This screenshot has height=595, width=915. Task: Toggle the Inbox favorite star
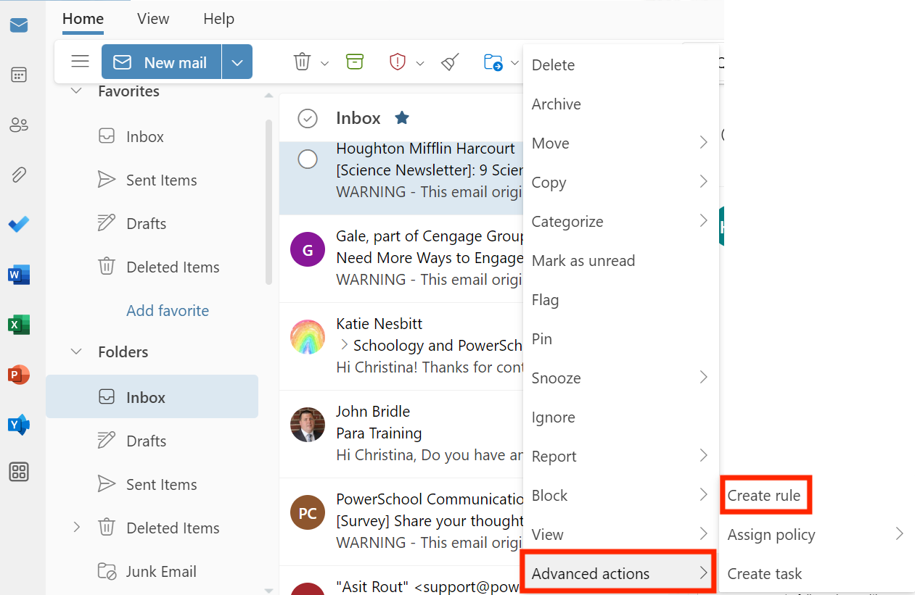tap(401, 117)
